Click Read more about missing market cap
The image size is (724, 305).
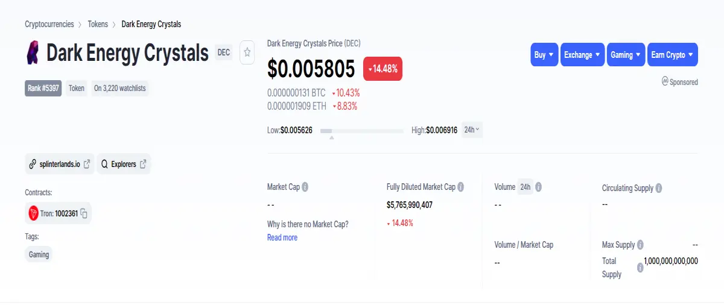point(282,237)
